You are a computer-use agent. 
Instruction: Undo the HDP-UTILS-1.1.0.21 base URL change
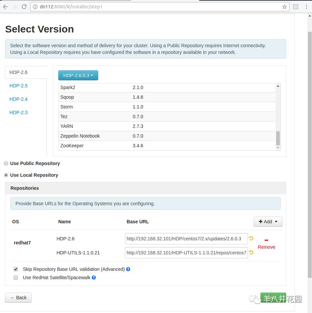251,252
